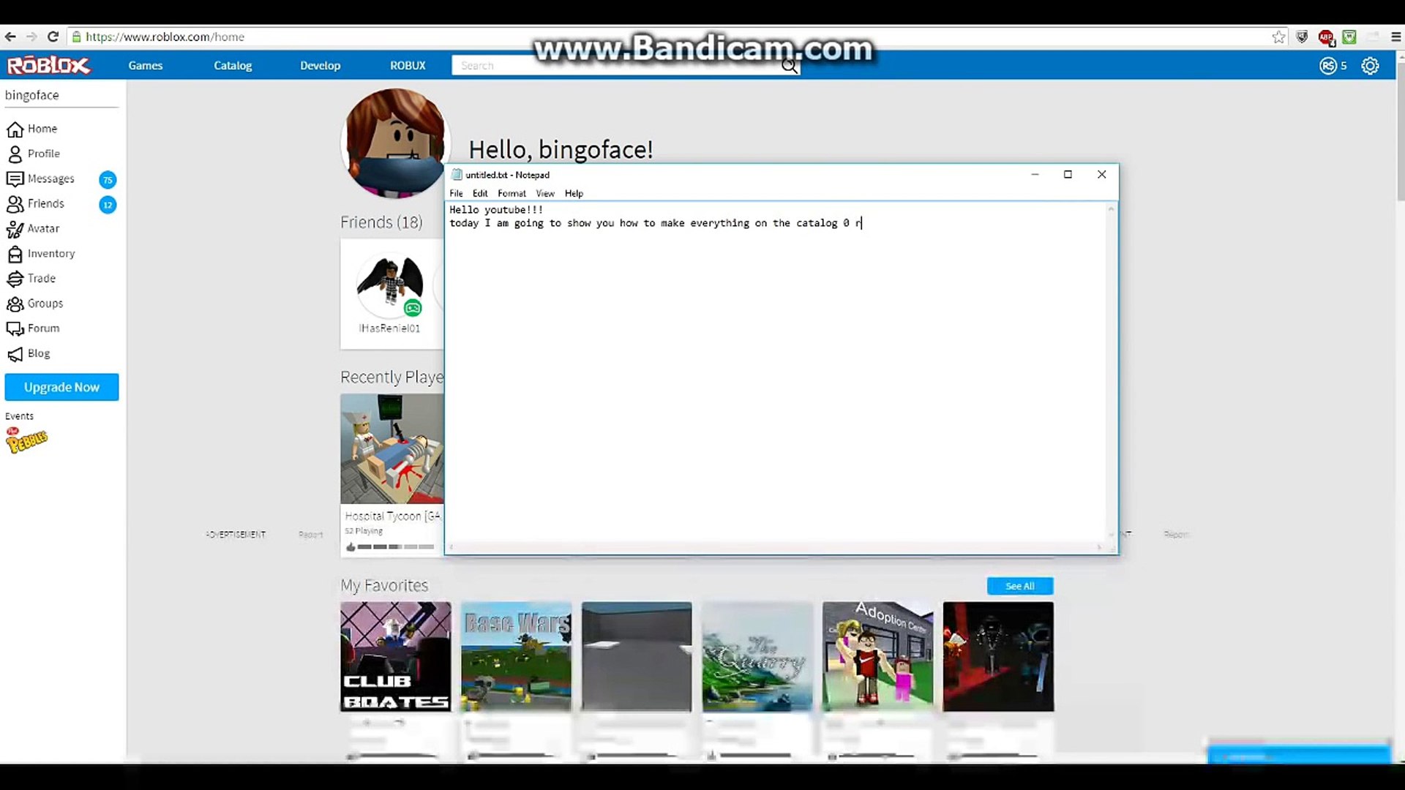Open the Messages icon with notification badge
Screen dimensions: 1405x790
click(50, 178)
